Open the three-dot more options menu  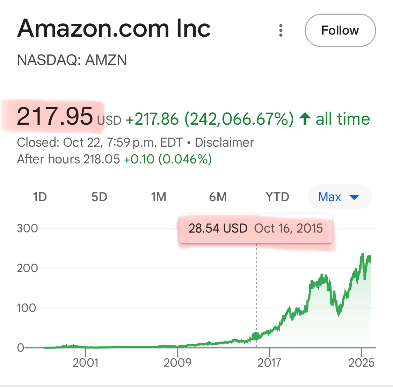tap(281, 30)
